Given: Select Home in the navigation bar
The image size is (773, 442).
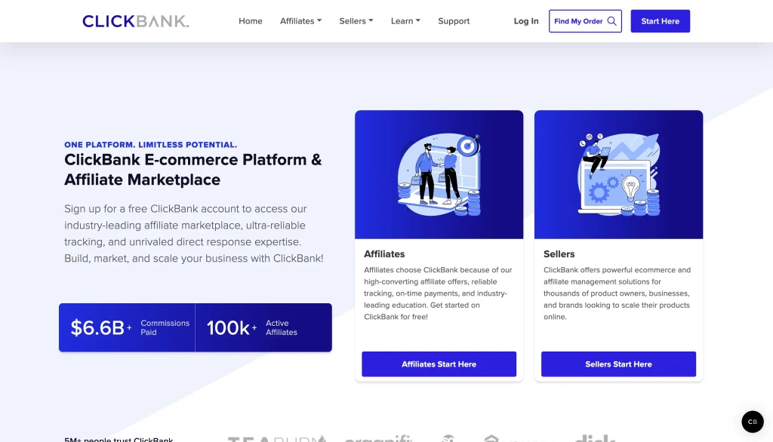Looking at the screenshot, I should [x=251, y=21].
